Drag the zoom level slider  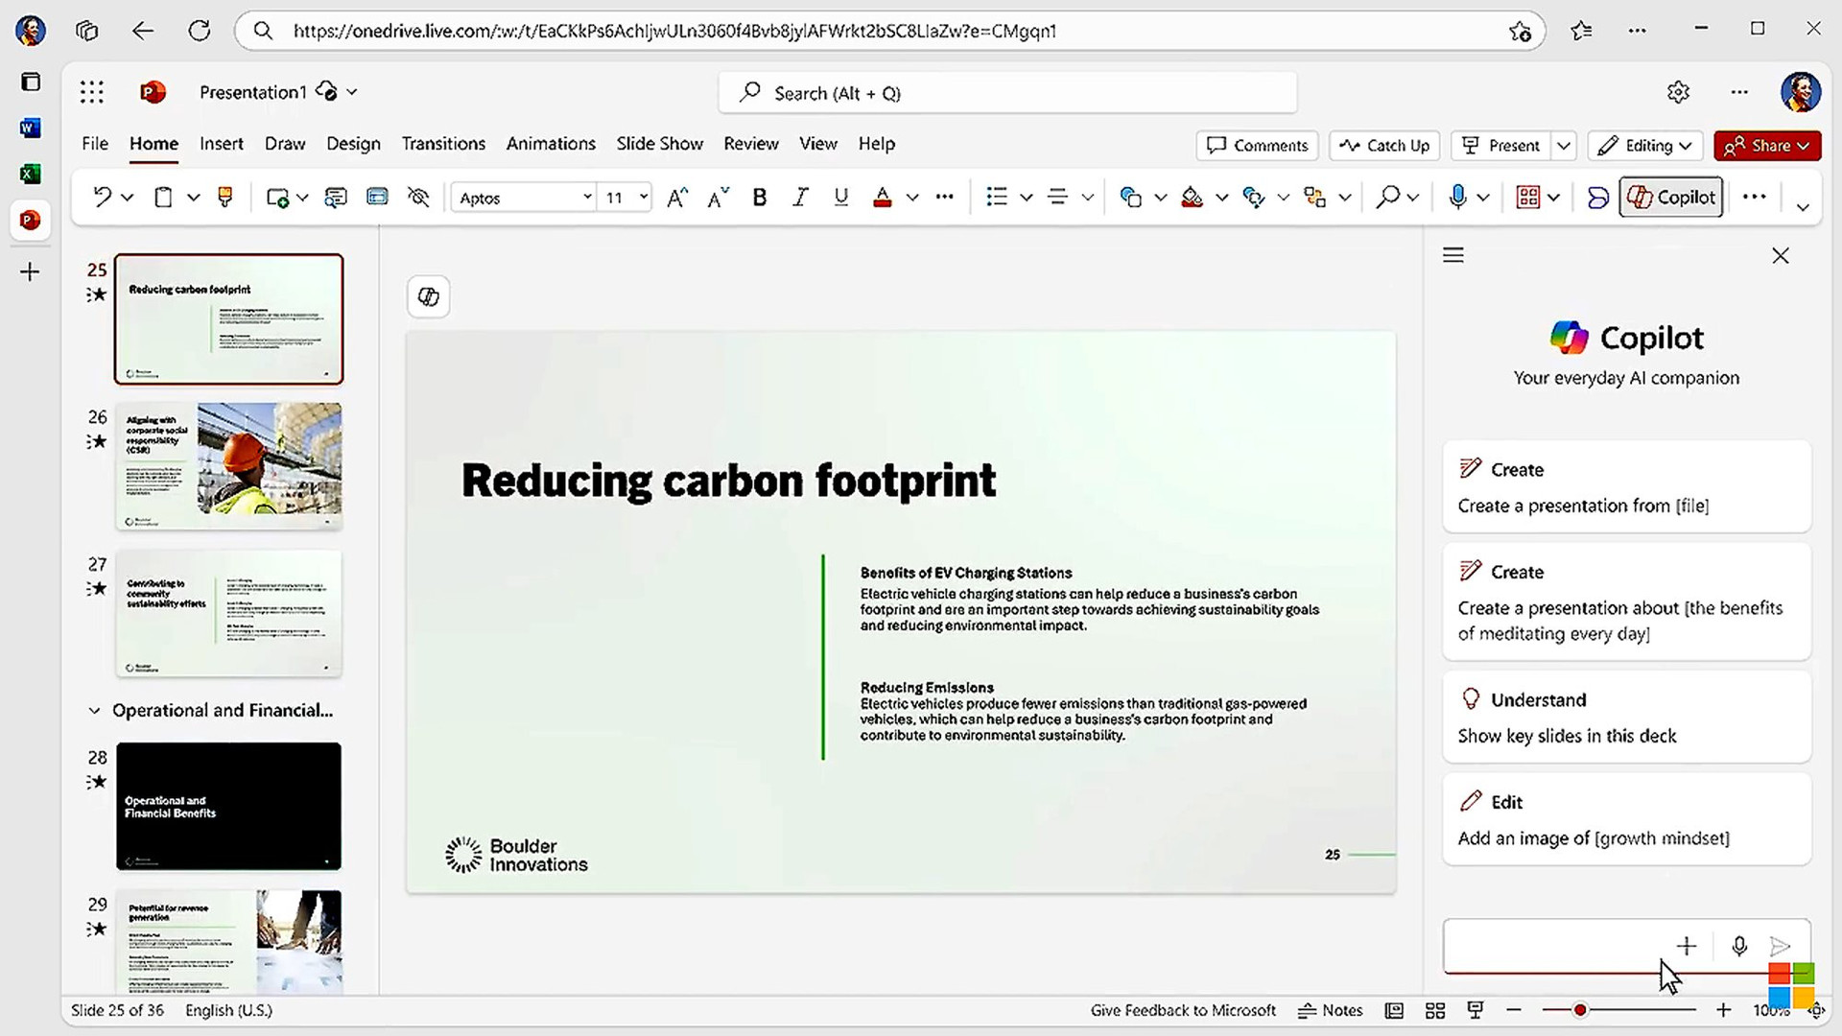coord(1579,1009)
